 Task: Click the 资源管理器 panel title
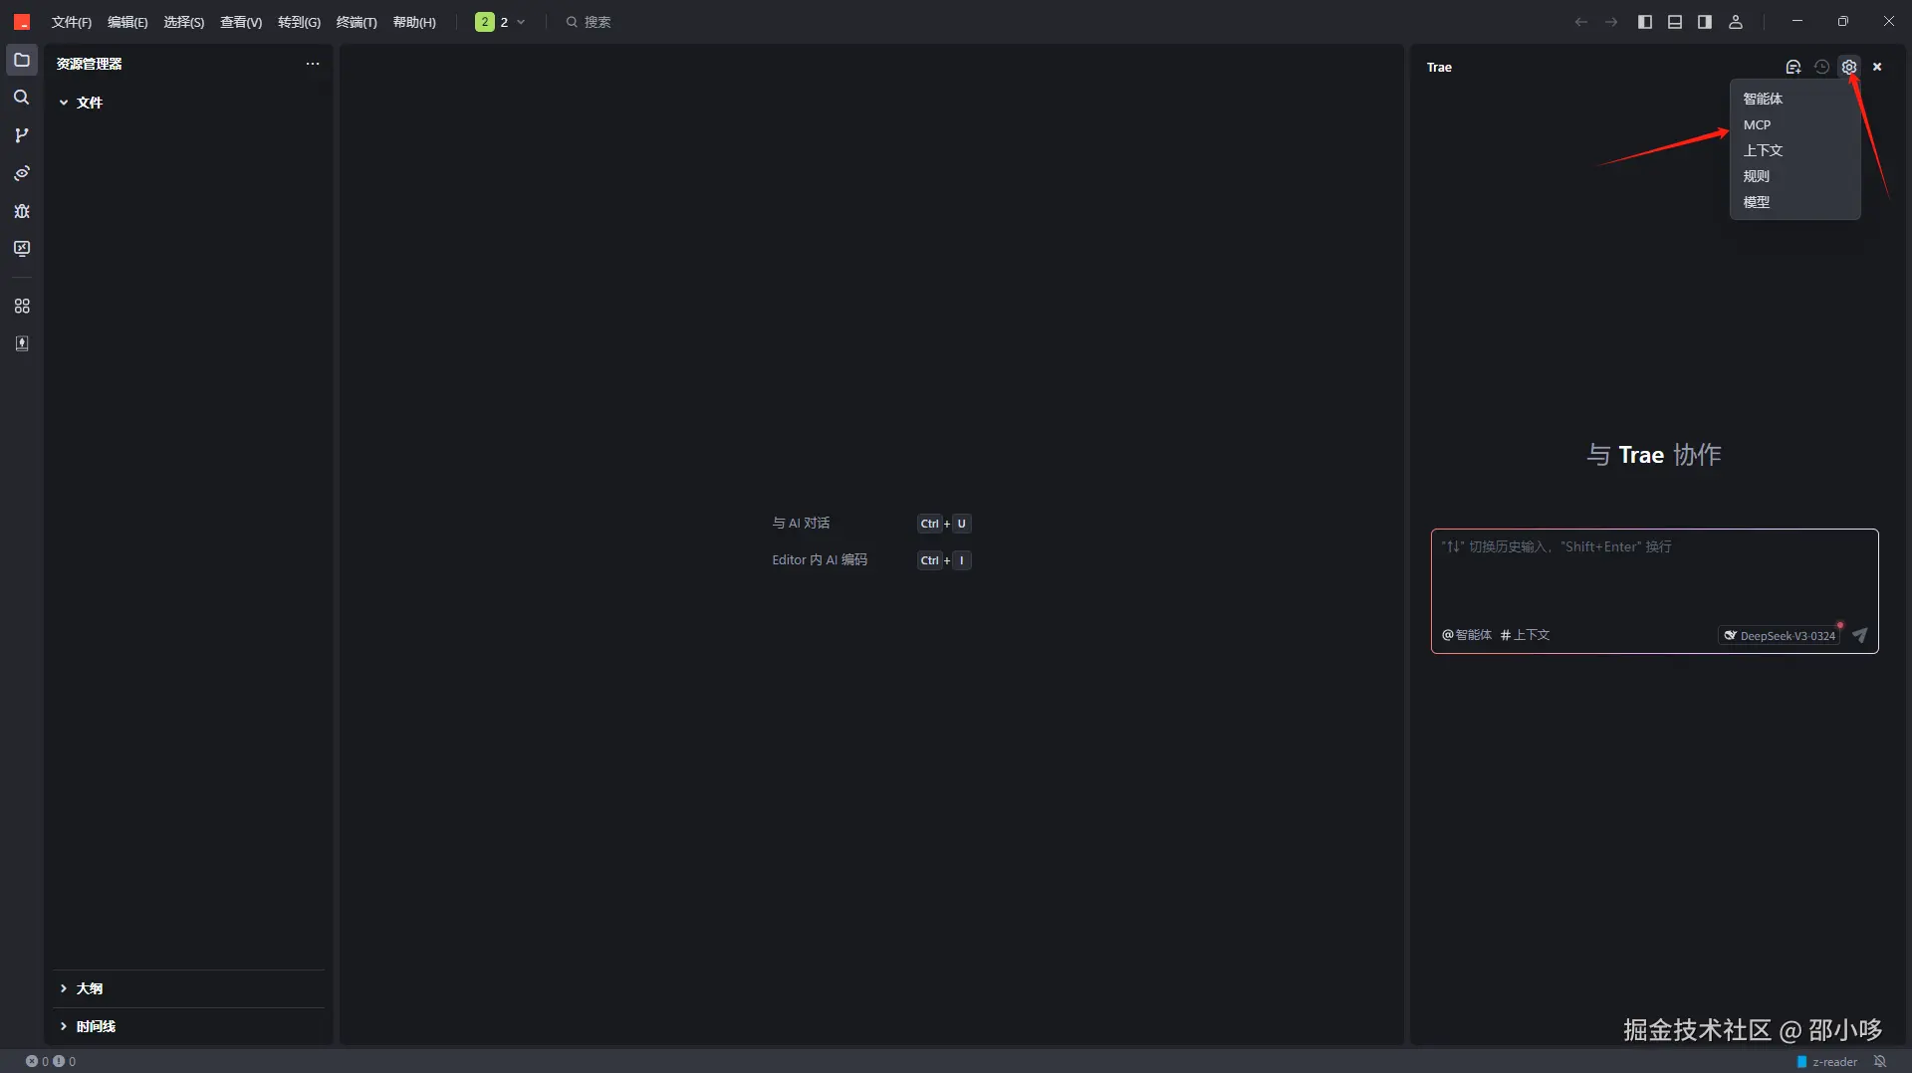(x=89, y=64)
